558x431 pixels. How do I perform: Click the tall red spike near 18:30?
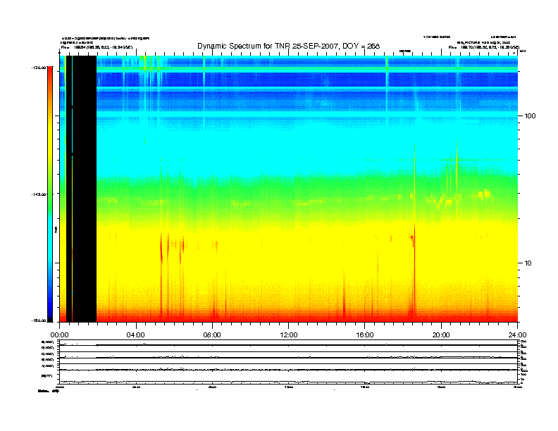coord(414,270)
